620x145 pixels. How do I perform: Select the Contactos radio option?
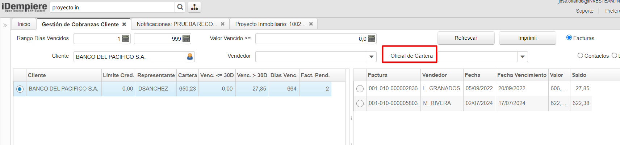[580, 56]
